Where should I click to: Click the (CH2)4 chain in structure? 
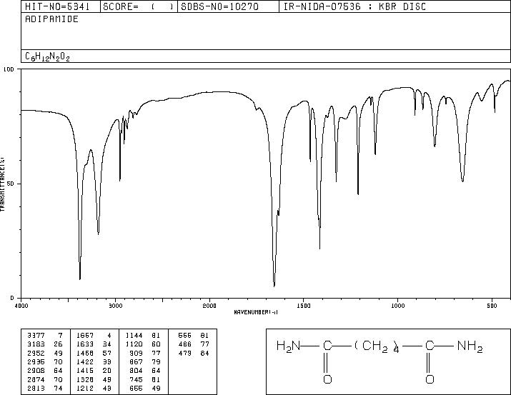[x=377, y=346]
